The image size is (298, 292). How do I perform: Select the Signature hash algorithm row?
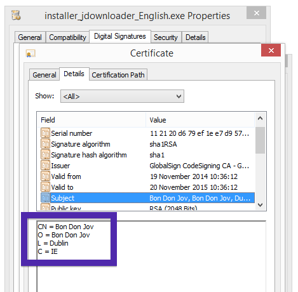click(146, 155)
